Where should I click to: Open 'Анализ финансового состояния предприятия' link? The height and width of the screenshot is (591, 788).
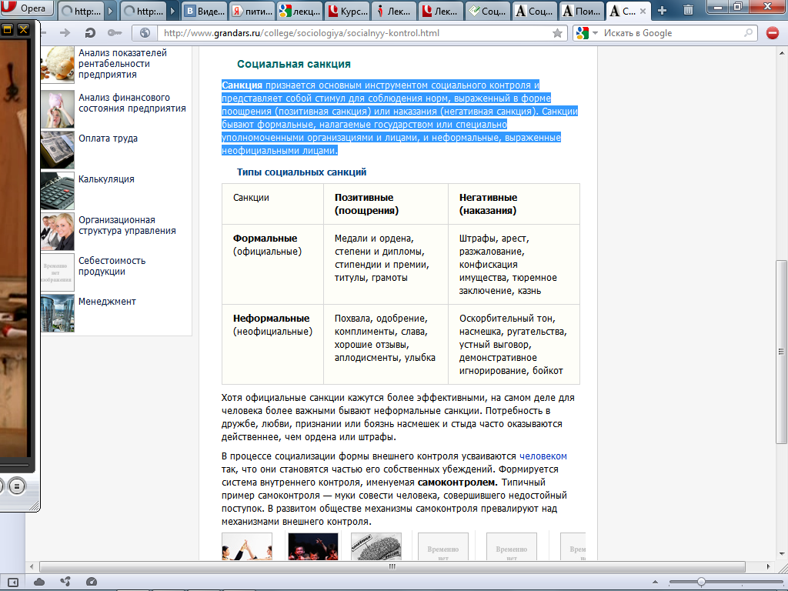(x=132, y=102)
